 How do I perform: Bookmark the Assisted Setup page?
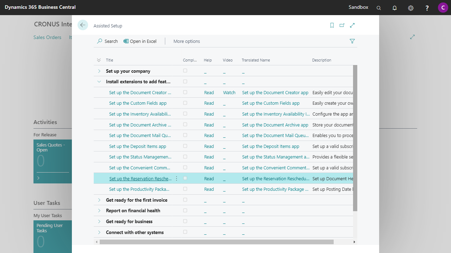(332, 25)
